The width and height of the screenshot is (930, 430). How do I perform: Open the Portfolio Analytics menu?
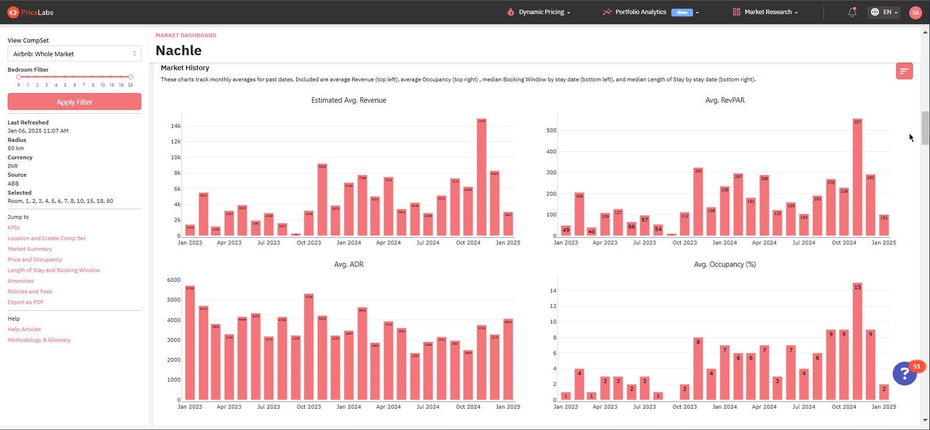[650, 12]
